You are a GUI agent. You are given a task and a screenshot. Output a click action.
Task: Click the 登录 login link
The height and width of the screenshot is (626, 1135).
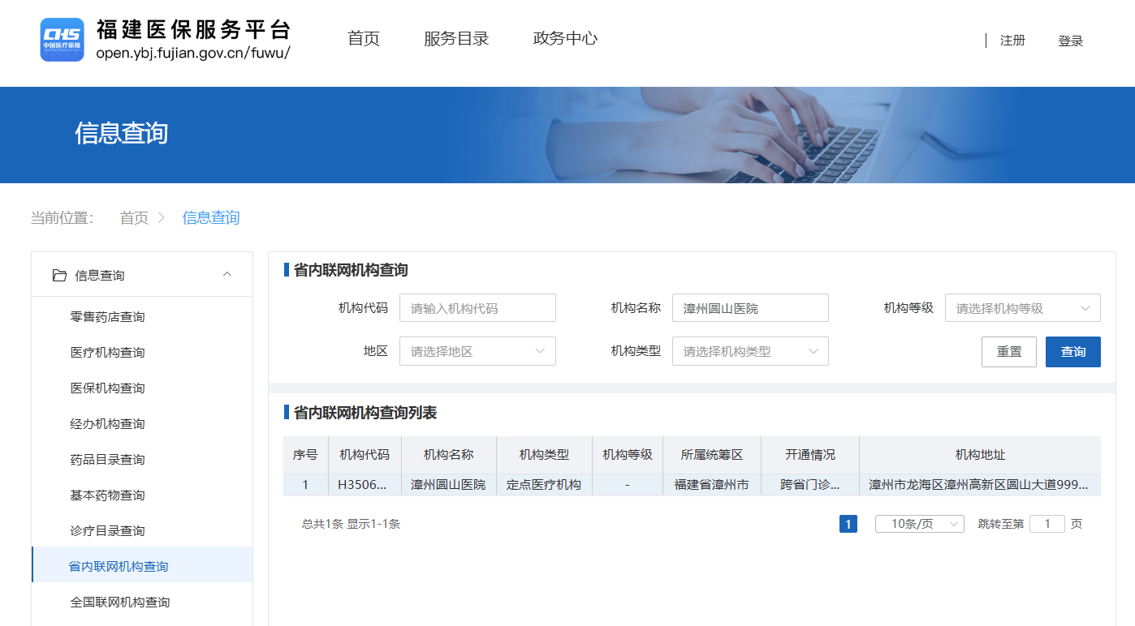1070,41
